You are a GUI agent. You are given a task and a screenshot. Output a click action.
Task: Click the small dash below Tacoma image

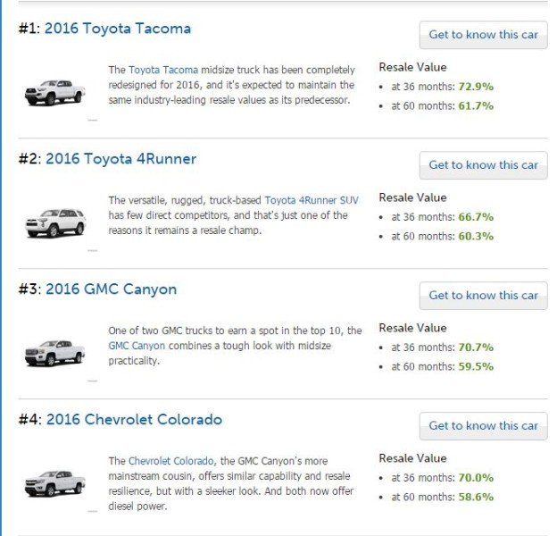92,120
